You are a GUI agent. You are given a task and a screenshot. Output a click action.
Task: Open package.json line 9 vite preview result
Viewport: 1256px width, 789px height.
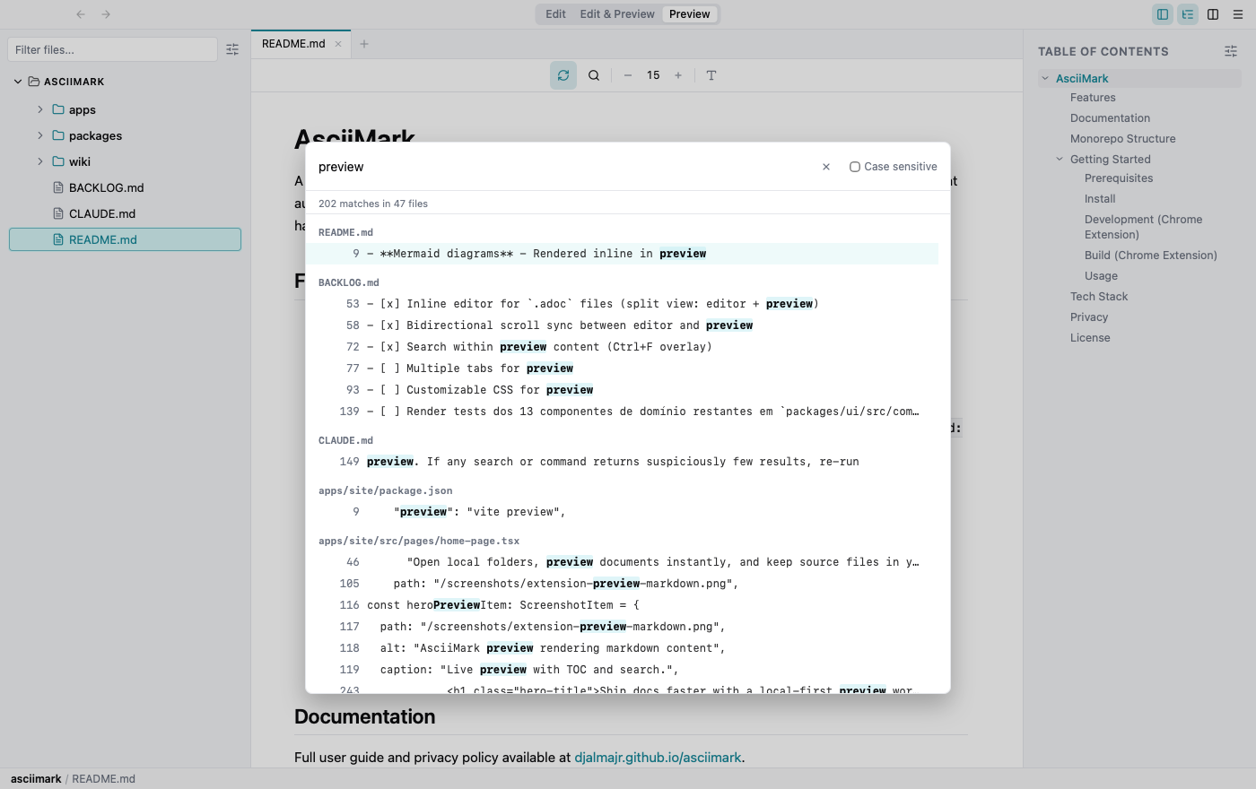[x=622, y=512]
